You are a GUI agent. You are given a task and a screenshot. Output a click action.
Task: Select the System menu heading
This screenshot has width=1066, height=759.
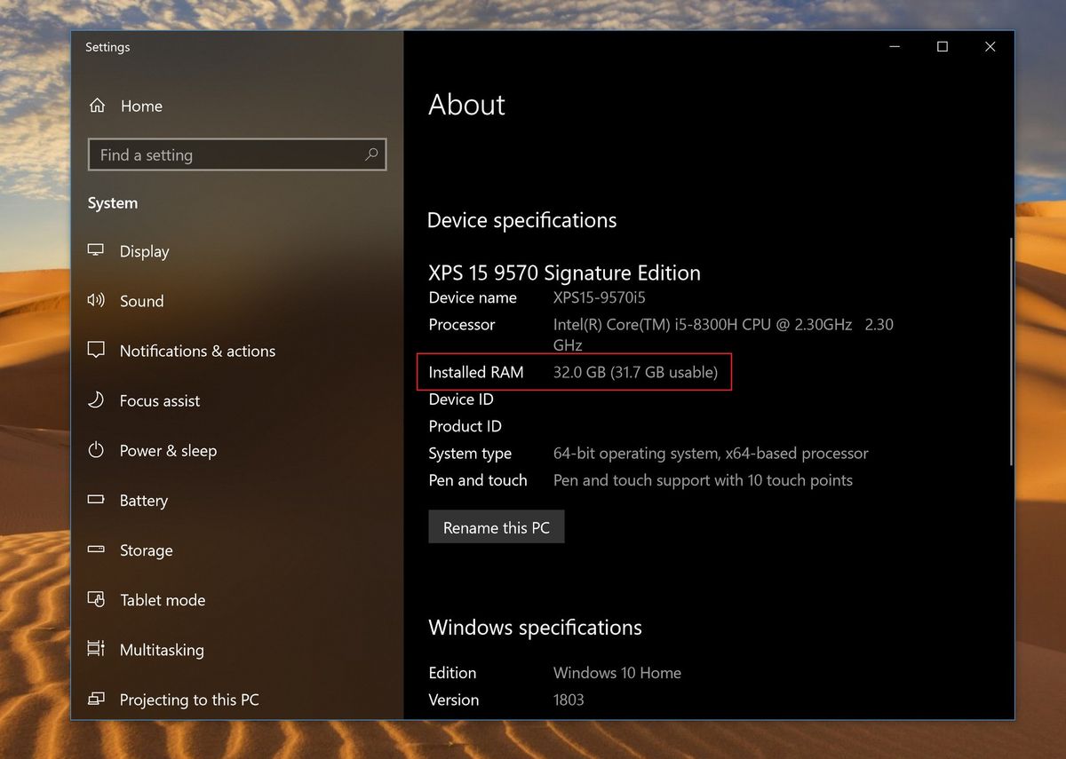tap(112, 202)
